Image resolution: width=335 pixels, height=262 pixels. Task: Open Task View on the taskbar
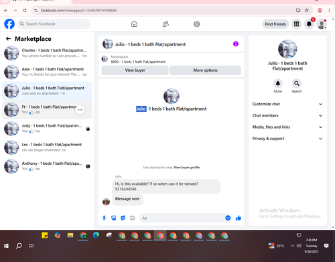point(31,246)
